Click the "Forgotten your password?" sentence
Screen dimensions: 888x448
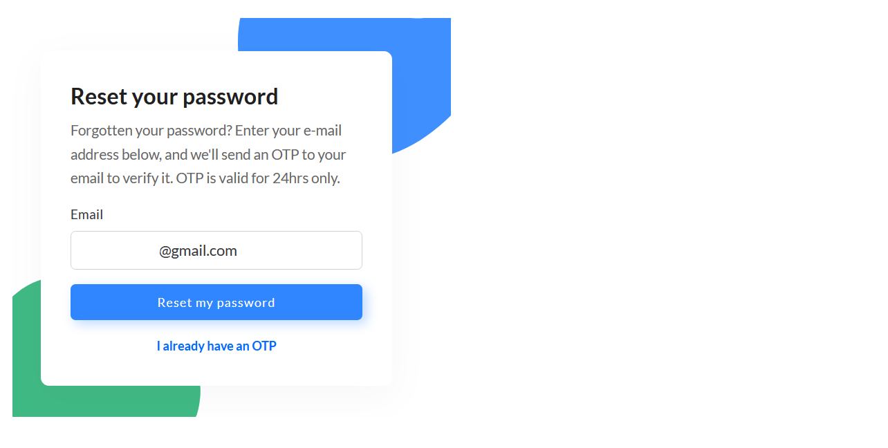(151, 131)
